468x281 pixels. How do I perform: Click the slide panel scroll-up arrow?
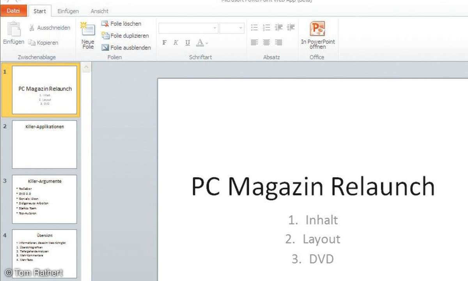point(86,68)
